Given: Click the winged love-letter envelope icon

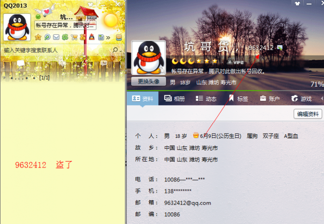Looking at the screenshot, I should tap(45, 10).
